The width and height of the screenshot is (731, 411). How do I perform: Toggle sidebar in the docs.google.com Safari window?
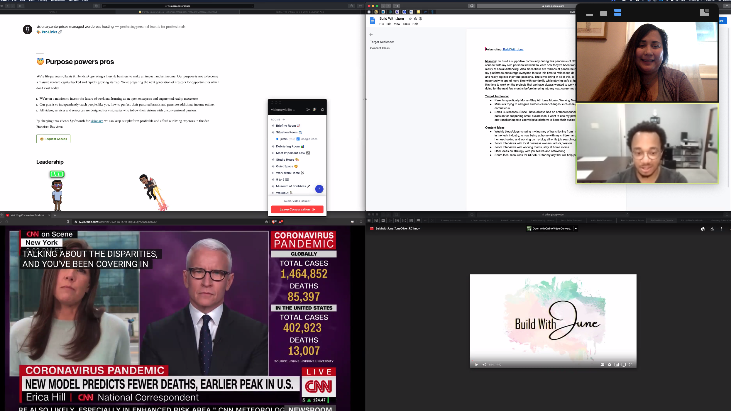coord(396,6)
